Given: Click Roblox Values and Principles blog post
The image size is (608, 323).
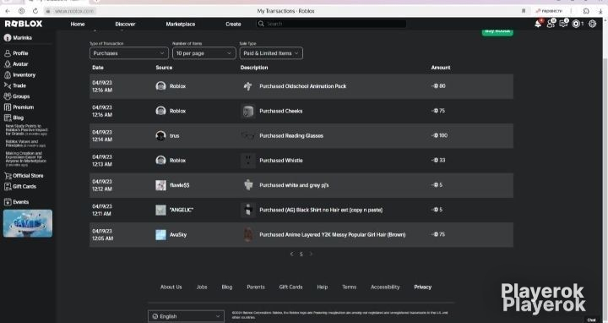Looking at the screenshot, I should pos(25,143).
